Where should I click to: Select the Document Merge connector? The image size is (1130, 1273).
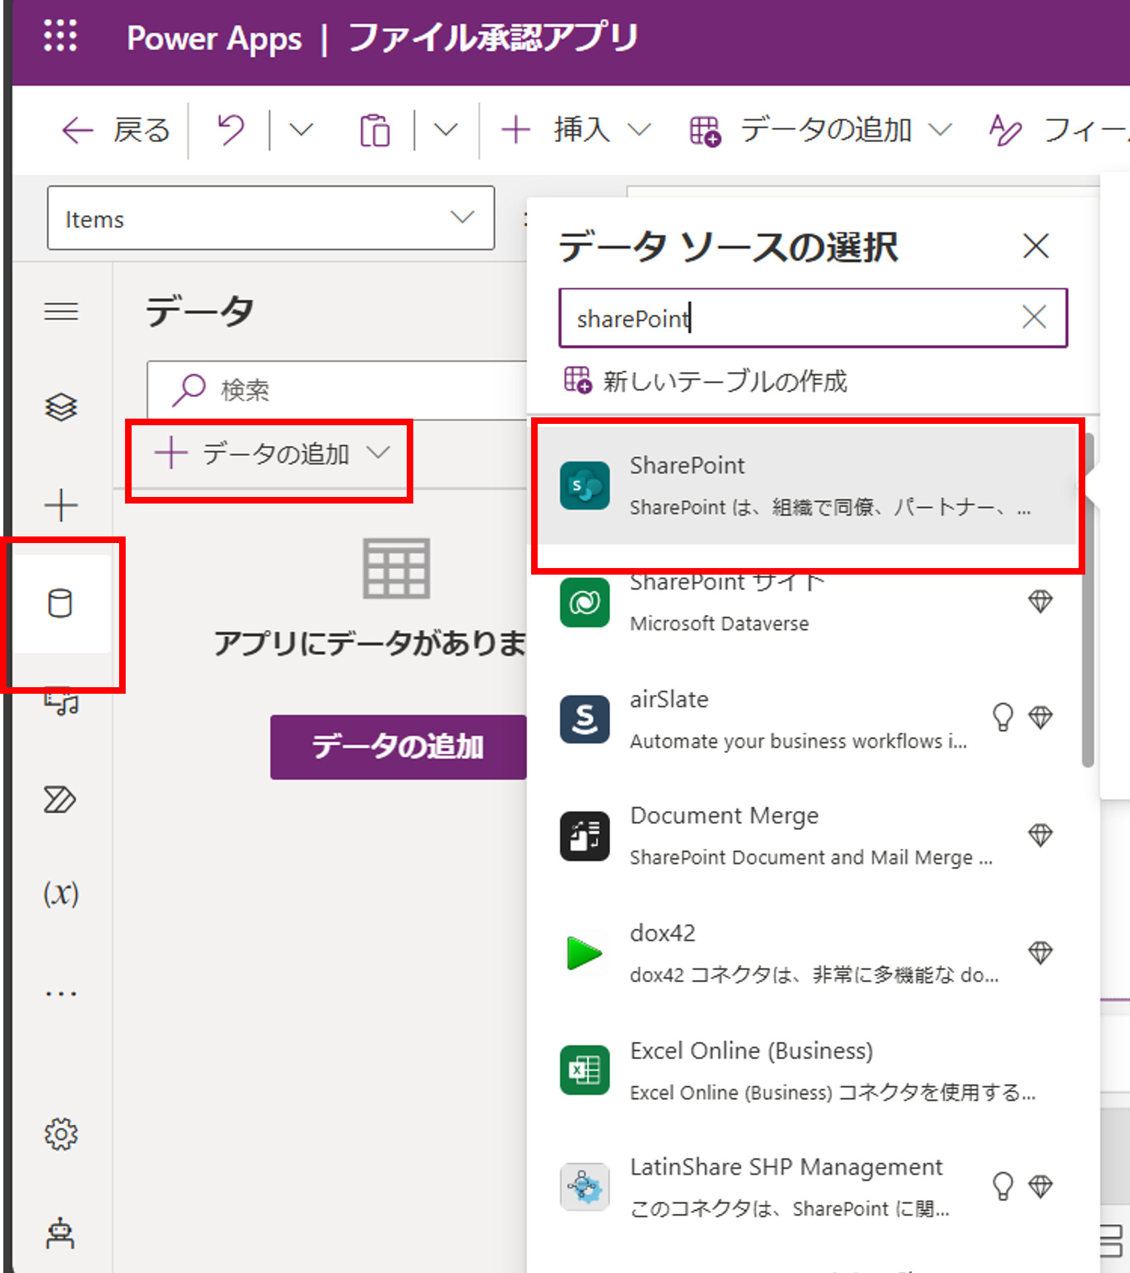point(808,836)
